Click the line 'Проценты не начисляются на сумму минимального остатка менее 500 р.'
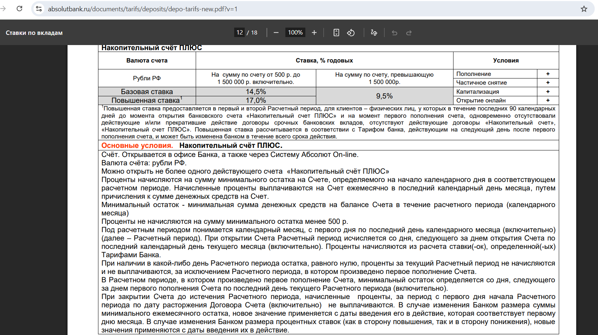 [225, 221]
